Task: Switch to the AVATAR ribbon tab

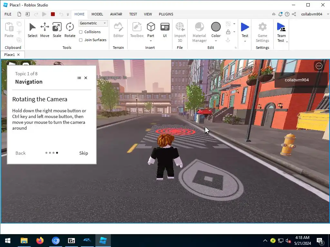Action: point(116,14)
